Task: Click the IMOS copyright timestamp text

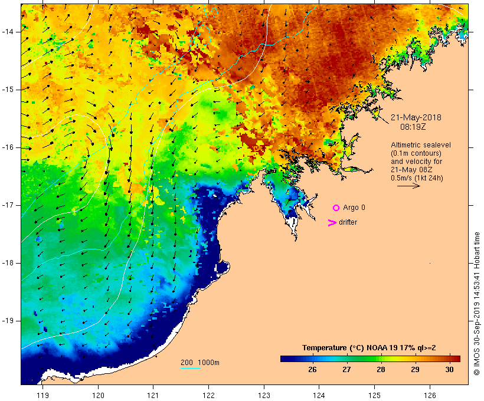Action: (x=476, y=304)
